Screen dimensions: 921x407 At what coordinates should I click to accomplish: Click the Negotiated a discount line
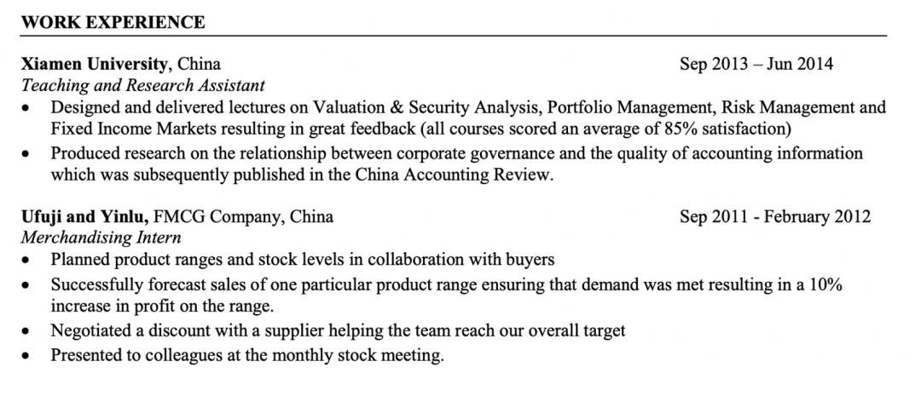click(339, 330)
